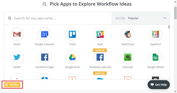The height and width of the screenshot is (93, 177).
Task: Pick the Facebook Pages icon
Action: 45,57
